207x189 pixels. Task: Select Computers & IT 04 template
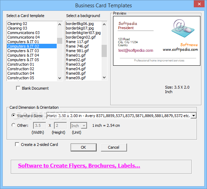[x=32, y=55]
